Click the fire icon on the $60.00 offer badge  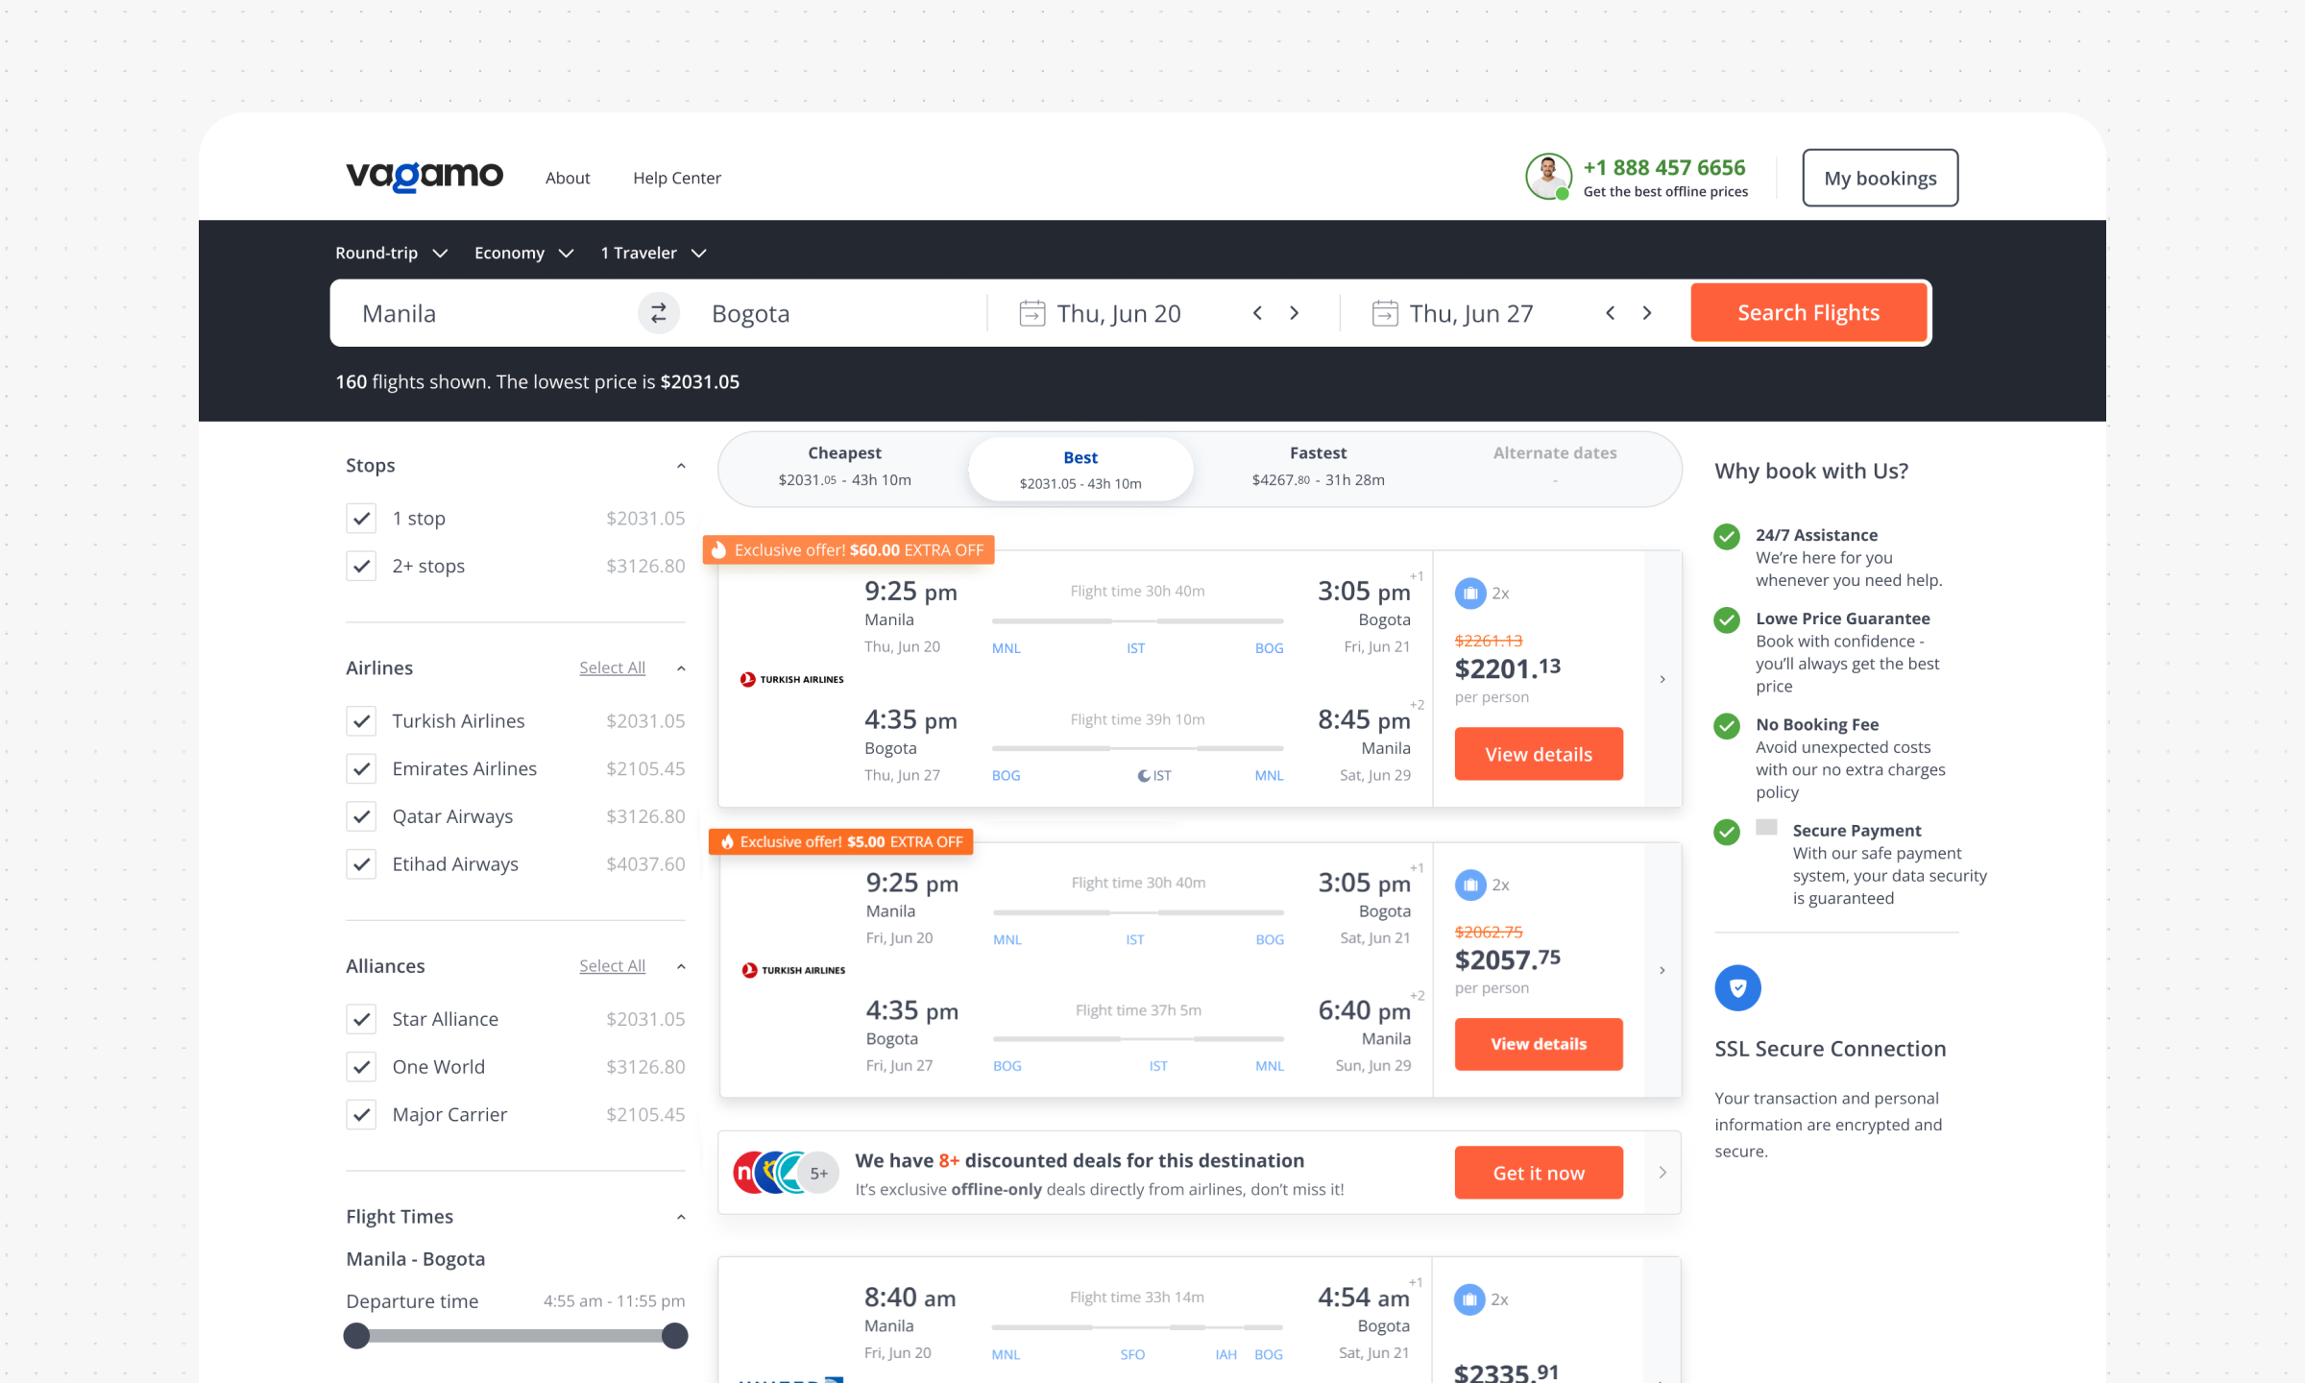click(719, 550)
